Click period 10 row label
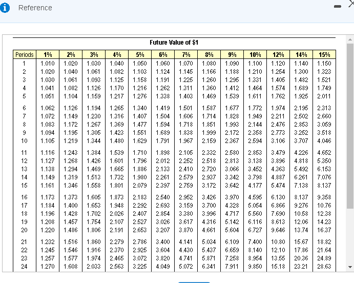Viewport: 354px width, 283px height. pos(24,141)
